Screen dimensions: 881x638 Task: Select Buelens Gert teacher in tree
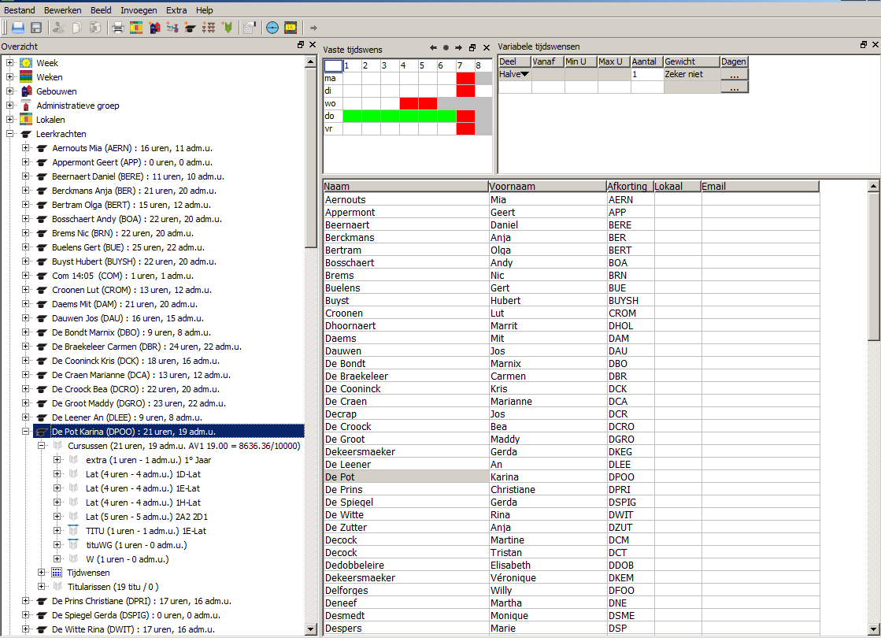click(128, 247)
